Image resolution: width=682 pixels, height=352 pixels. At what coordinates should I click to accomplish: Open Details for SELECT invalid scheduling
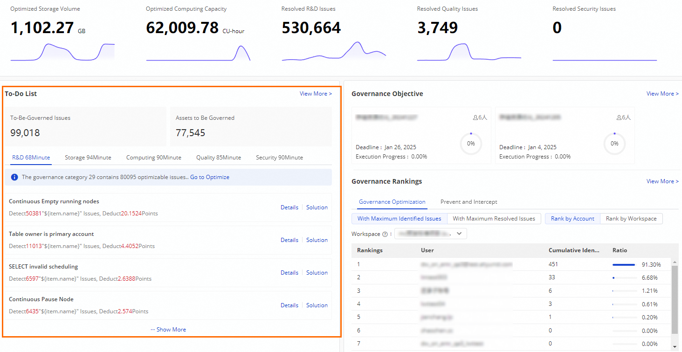click(289, 273)
